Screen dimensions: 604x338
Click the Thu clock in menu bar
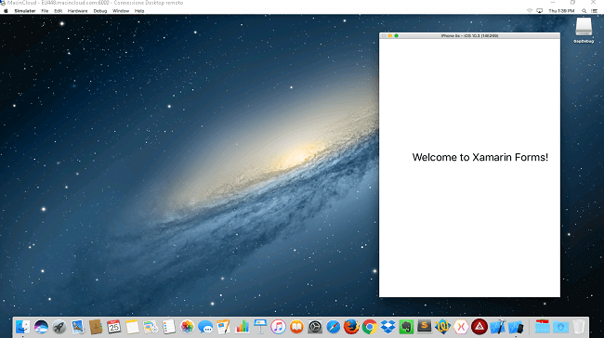click(x=561, y=11)
